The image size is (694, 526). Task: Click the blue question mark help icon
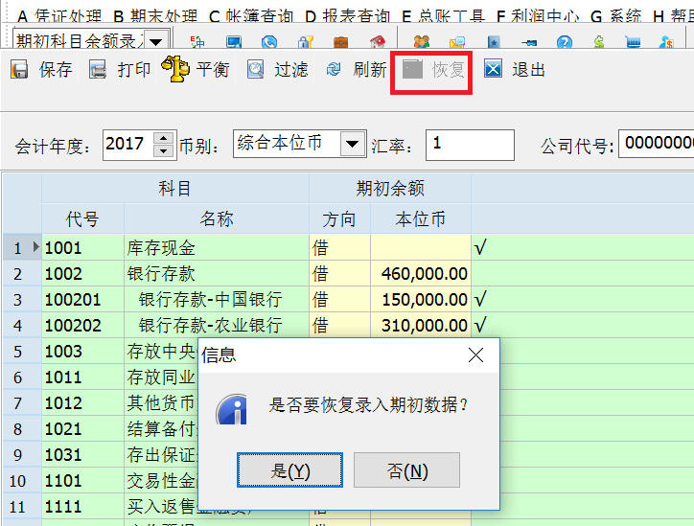(x=565, y=42)
